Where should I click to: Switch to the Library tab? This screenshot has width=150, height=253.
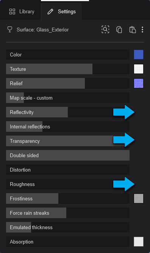[x=22, y=12]
